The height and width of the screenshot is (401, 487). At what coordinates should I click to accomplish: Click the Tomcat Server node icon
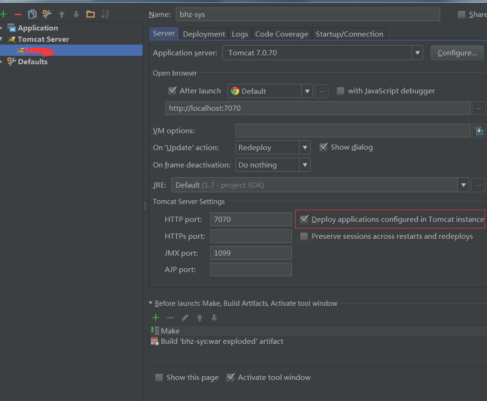pyautogui.click(x=12, y=39)
